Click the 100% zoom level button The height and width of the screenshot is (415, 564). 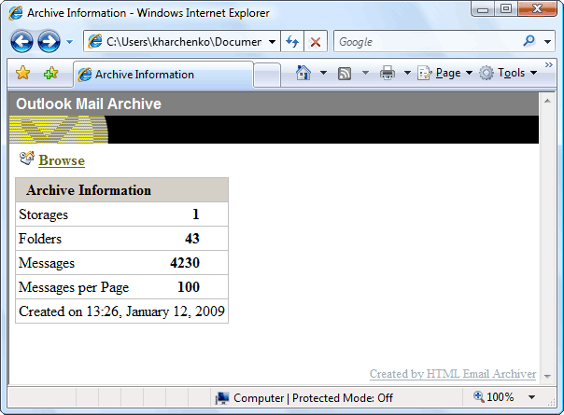pyautogui.click(x=494, y=397)
